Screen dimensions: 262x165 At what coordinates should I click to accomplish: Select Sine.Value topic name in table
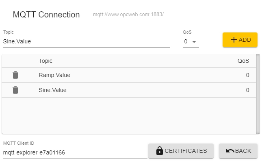coord(52,90)
